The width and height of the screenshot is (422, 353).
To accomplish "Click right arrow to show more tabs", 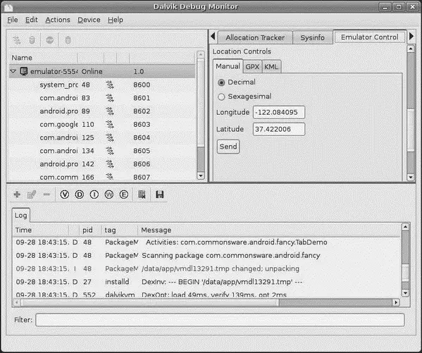I will (411, 36).
